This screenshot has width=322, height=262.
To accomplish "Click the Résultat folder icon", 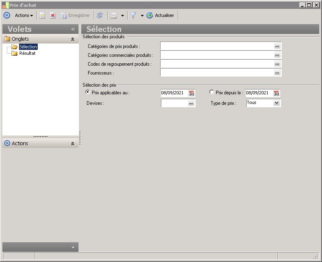I will tap(14, 54).
